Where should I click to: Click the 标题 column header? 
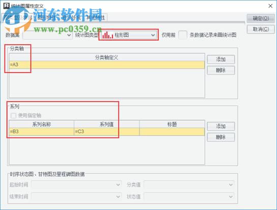[172, 124]
